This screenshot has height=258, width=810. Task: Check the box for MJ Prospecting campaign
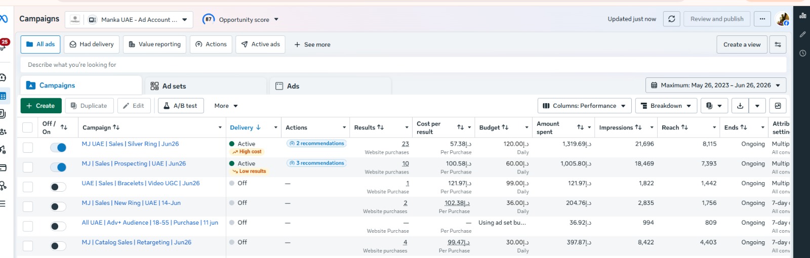pos(28,167)
